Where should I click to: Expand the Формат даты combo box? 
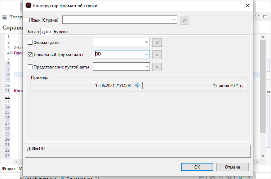tap(147, 42)
